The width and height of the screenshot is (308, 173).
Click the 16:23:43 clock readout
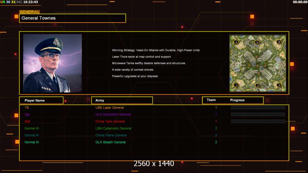pyautogui.click(x=31, y=2)
